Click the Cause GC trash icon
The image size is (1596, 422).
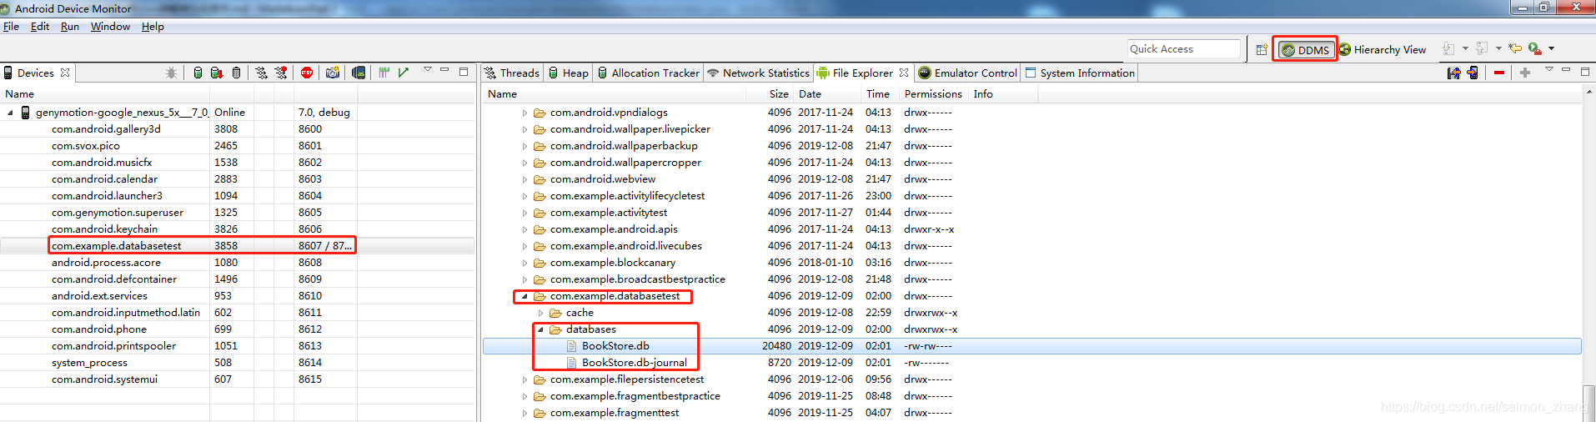[x=237, y=73]
